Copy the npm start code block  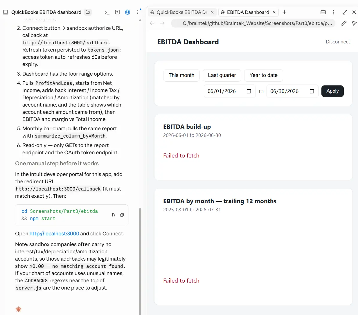(122, 215)
